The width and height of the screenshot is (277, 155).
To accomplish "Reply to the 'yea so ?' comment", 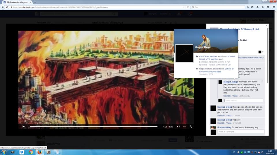I will (229, 123).
